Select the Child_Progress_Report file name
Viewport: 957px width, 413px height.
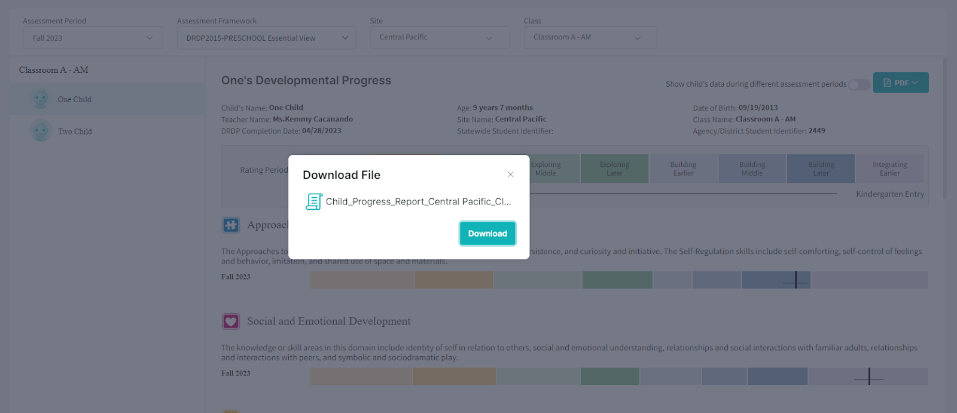[418, 201]
